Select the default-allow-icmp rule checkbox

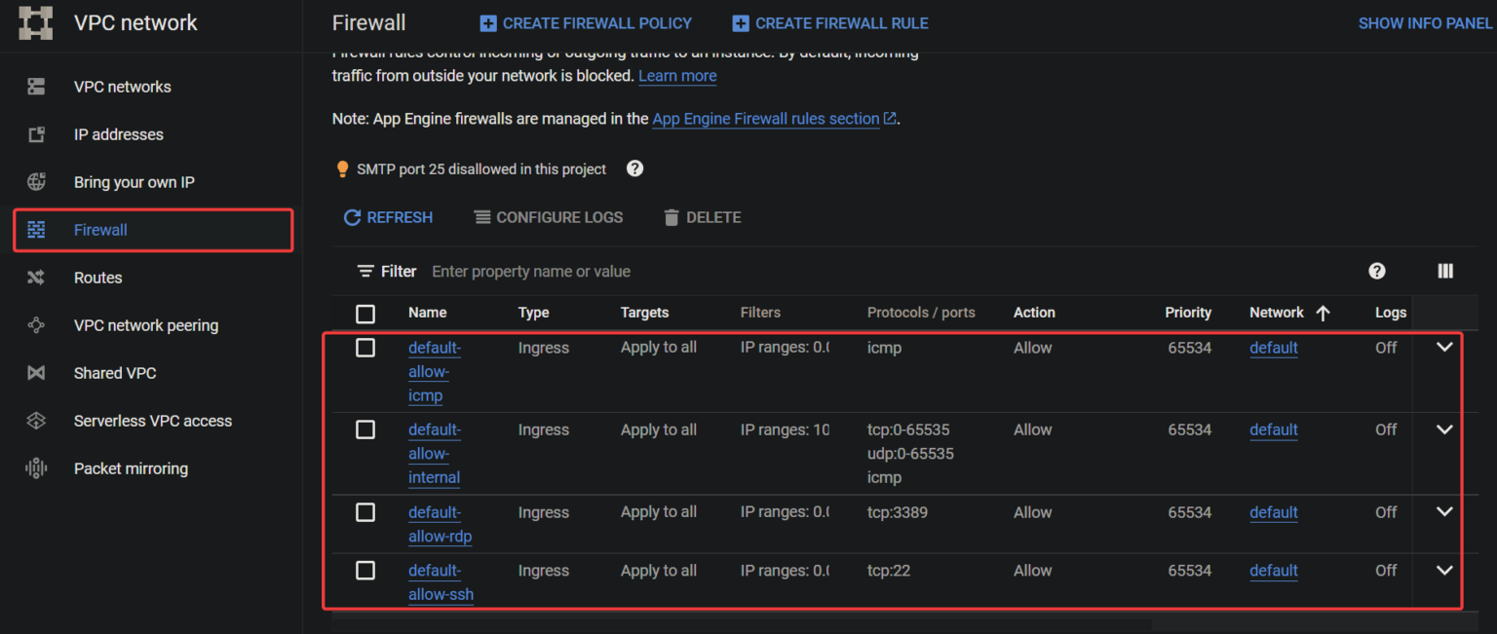coord(365,348)
